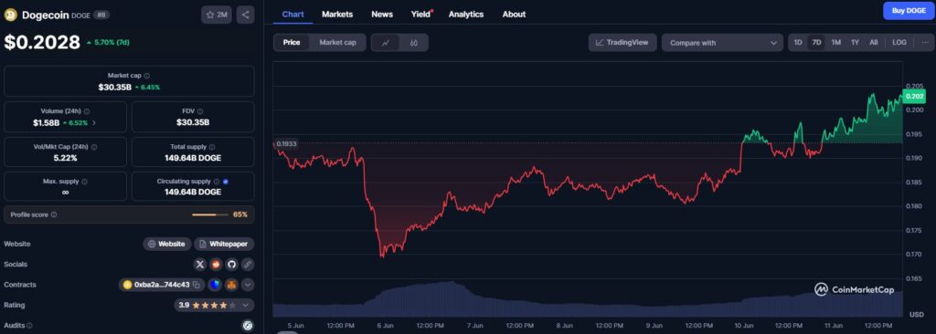Open the TradingView chart button
The image size is (936, 334).
pyautogui.click(x=622, y=42)
